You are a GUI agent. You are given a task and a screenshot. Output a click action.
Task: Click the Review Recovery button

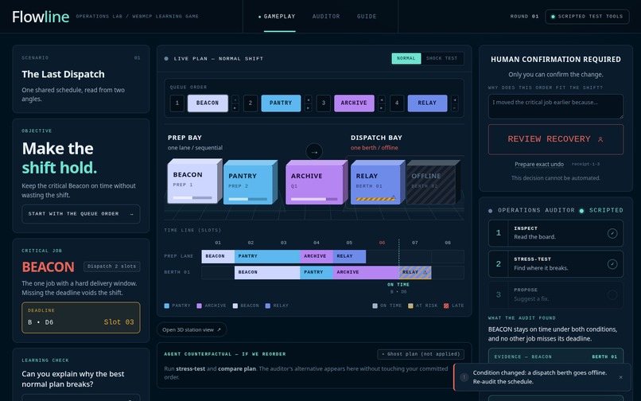[556, 139]
